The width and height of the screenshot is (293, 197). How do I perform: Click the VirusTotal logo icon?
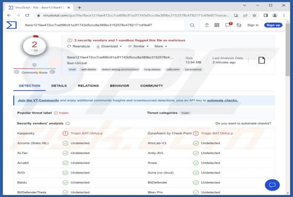(x=12, y=25)
